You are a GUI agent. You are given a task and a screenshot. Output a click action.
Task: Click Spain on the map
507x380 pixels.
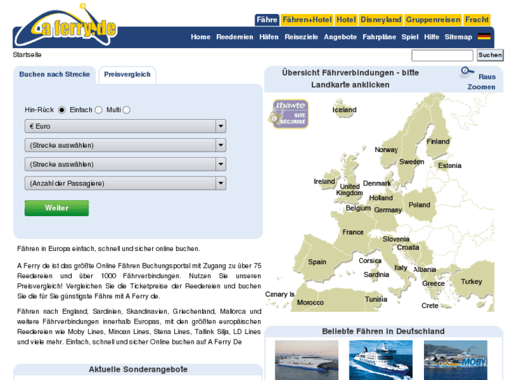[x=317, y=262]
